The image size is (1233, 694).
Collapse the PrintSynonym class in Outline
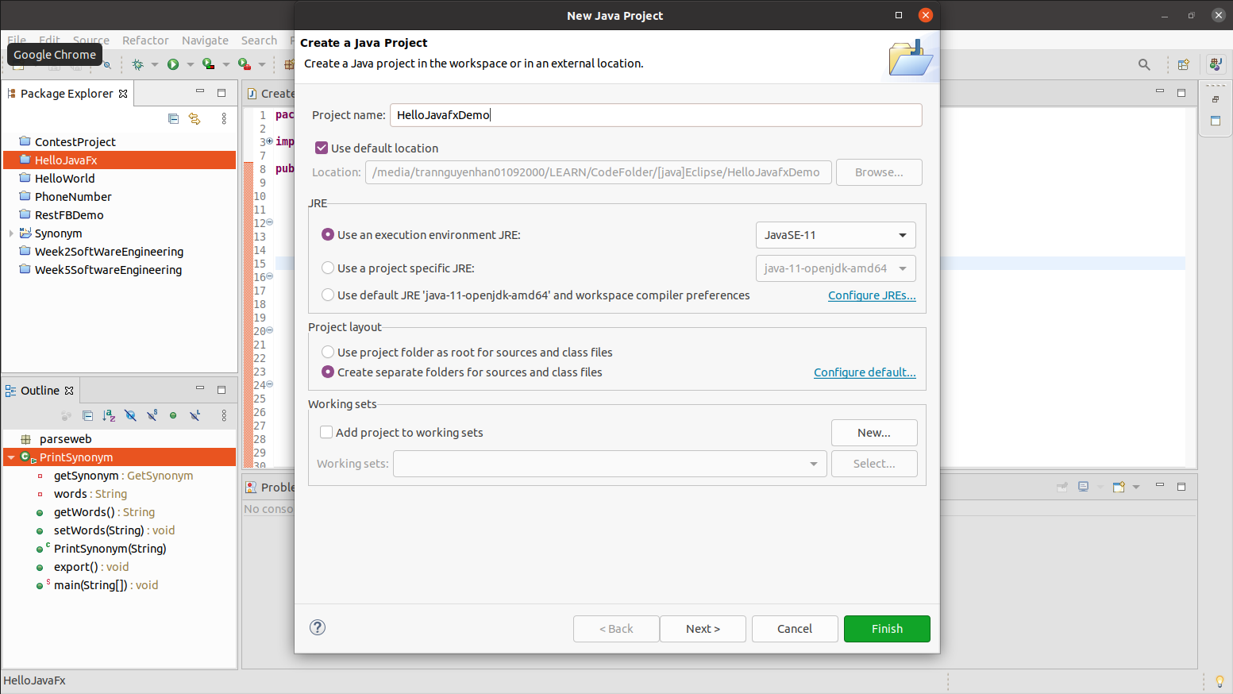click(11, 457)
